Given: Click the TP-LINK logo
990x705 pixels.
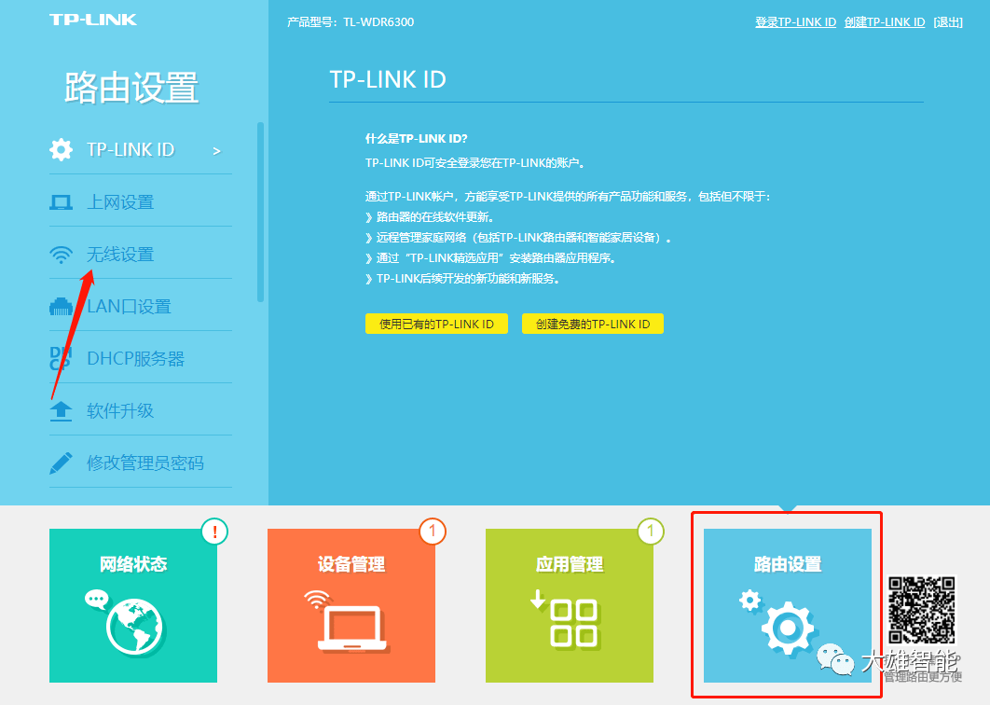Looking at the screenshot, I should (x=93, y=20).
